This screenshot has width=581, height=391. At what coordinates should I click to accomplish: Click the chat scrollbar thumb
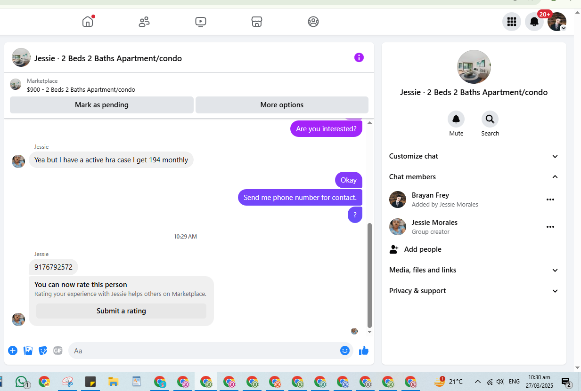coord(369,275)
